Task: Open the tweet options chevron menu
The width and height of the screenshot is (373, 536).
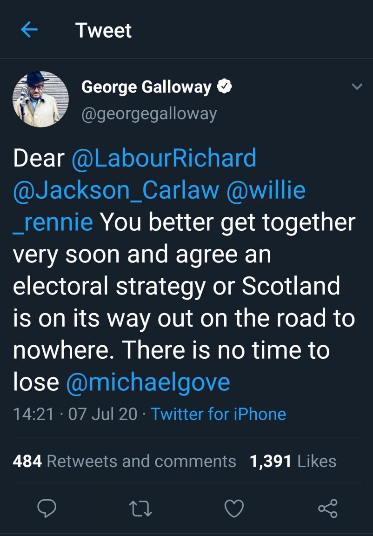Action: [357, 87]
